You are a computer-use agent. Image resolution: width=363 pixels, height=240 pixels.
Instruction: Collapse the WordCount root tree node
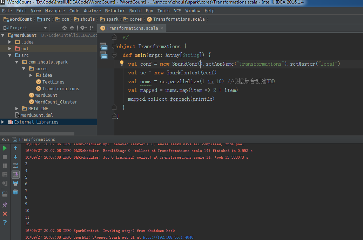point(3,35)
